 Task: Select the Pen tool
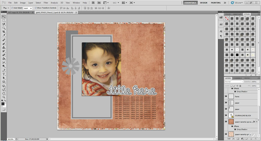[x=4, y=70]
